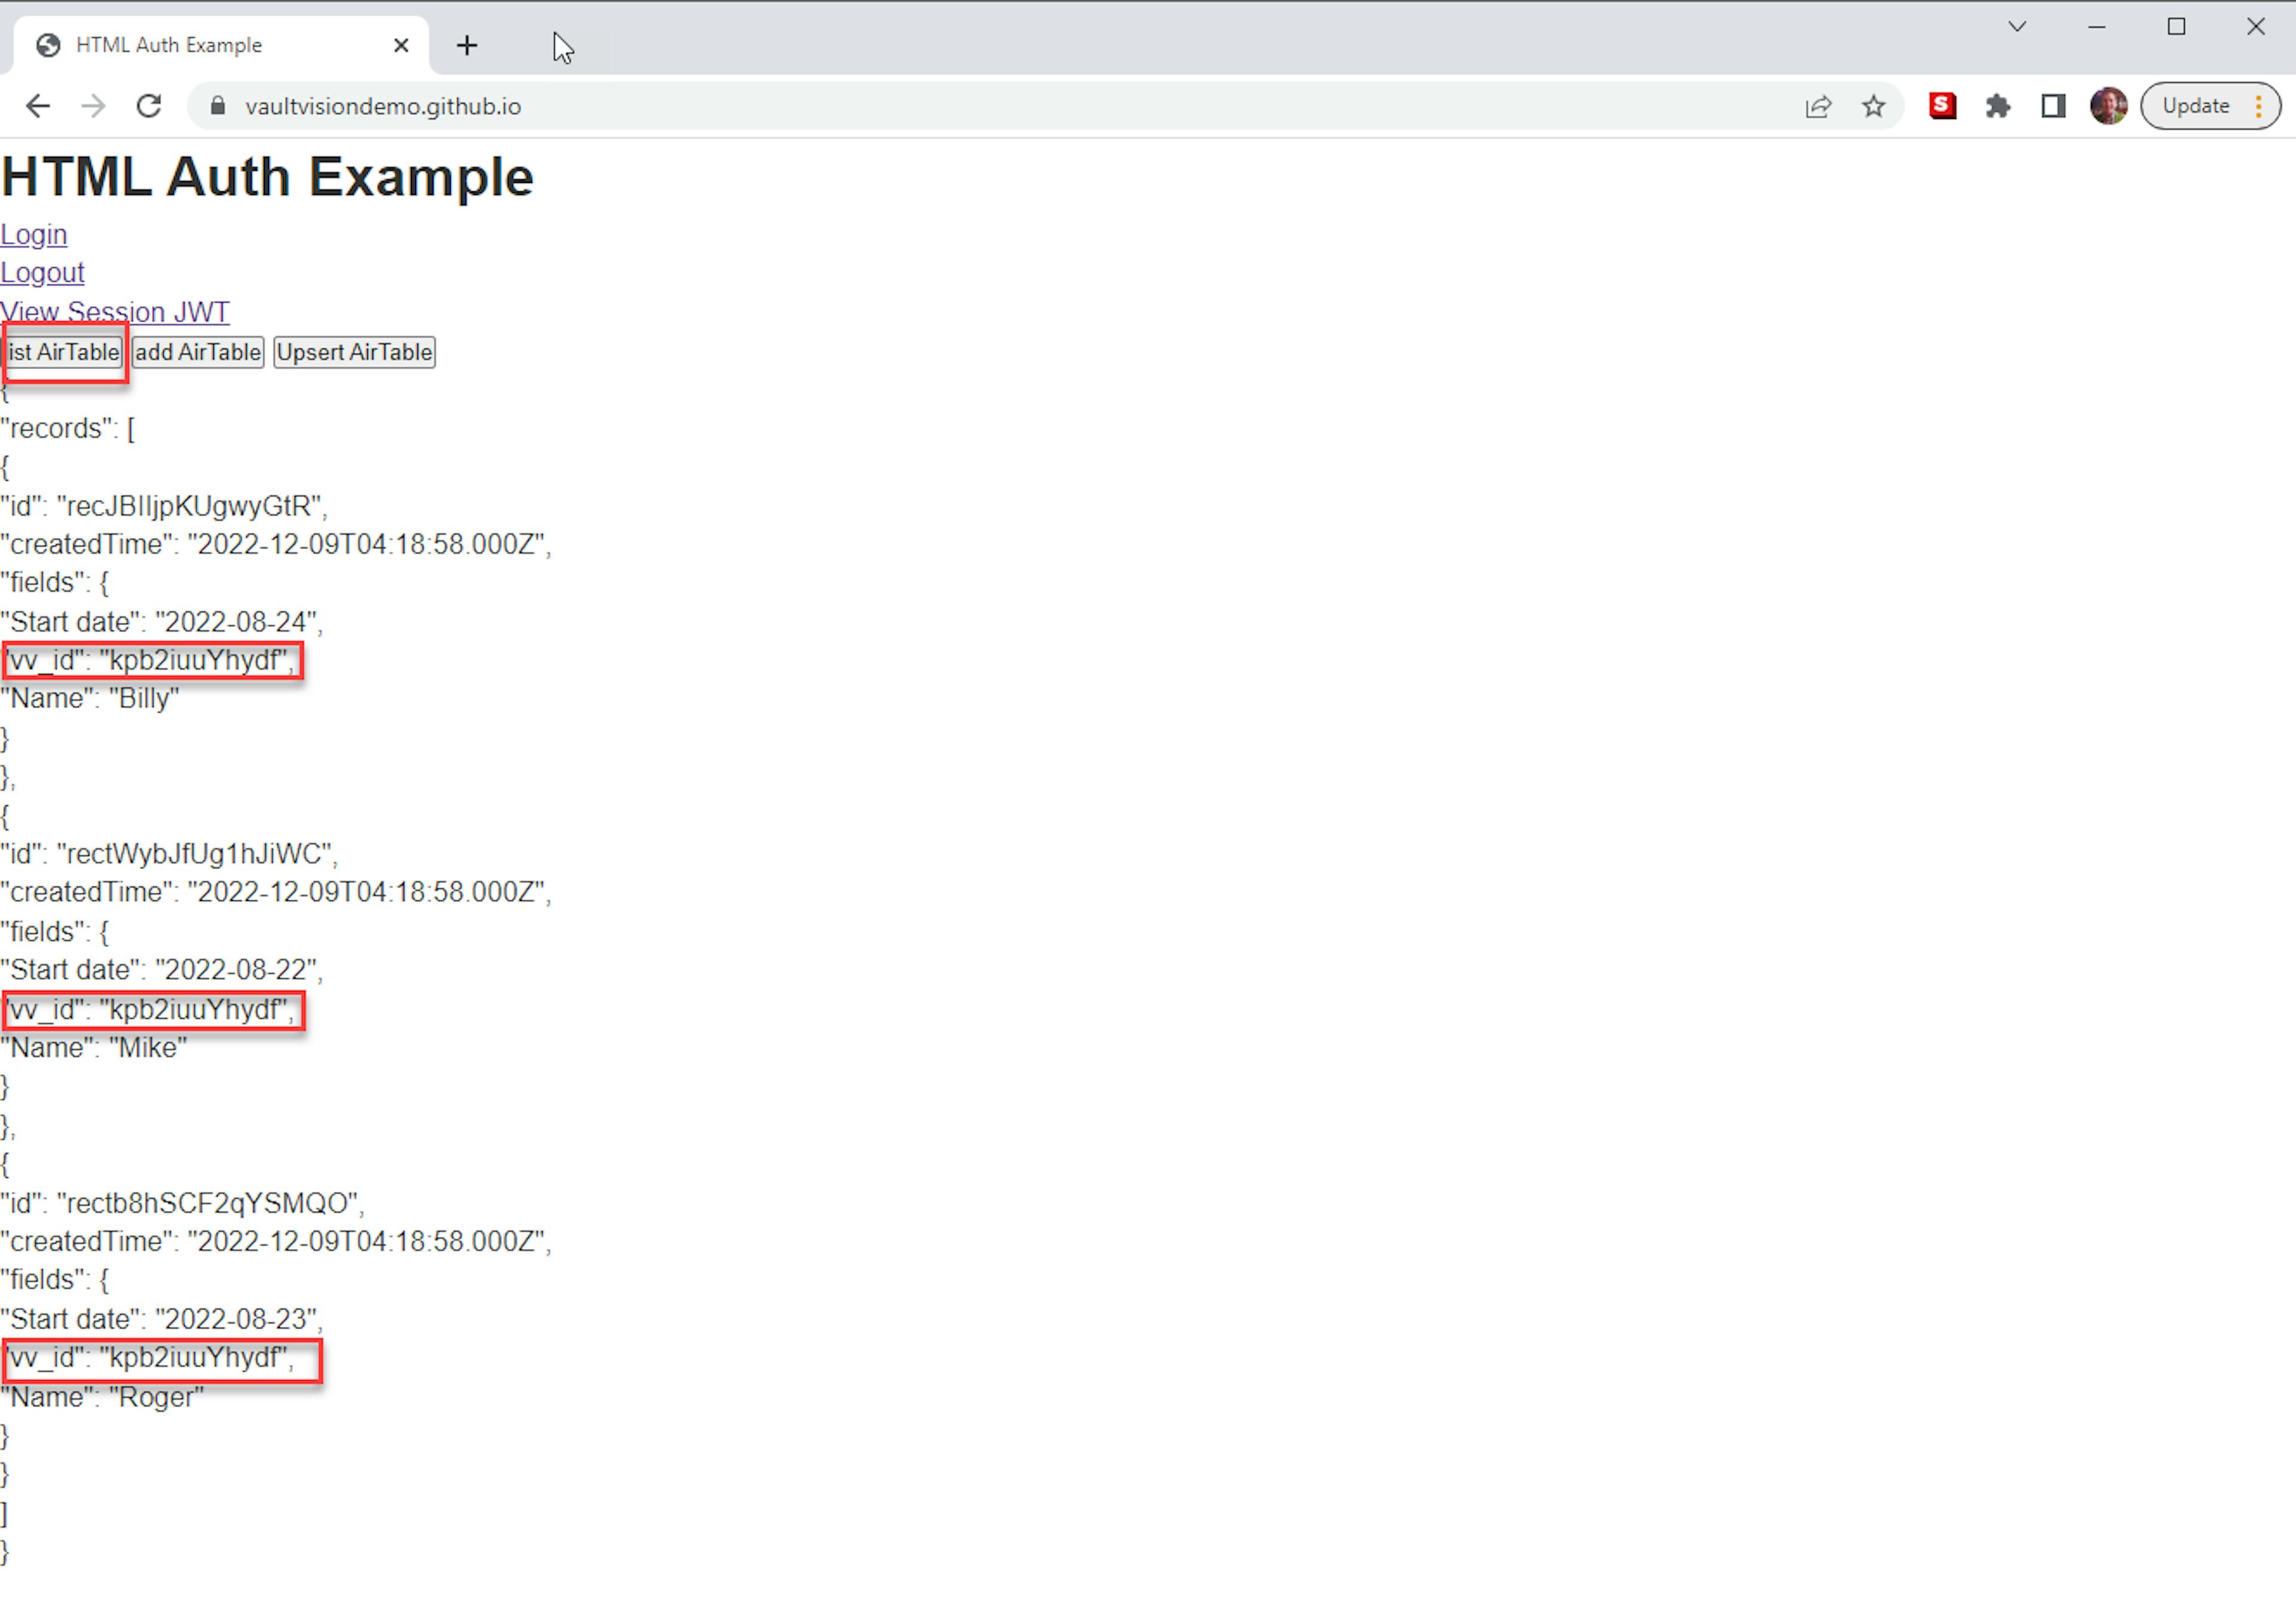Follow the Logout link

[42, 273]
